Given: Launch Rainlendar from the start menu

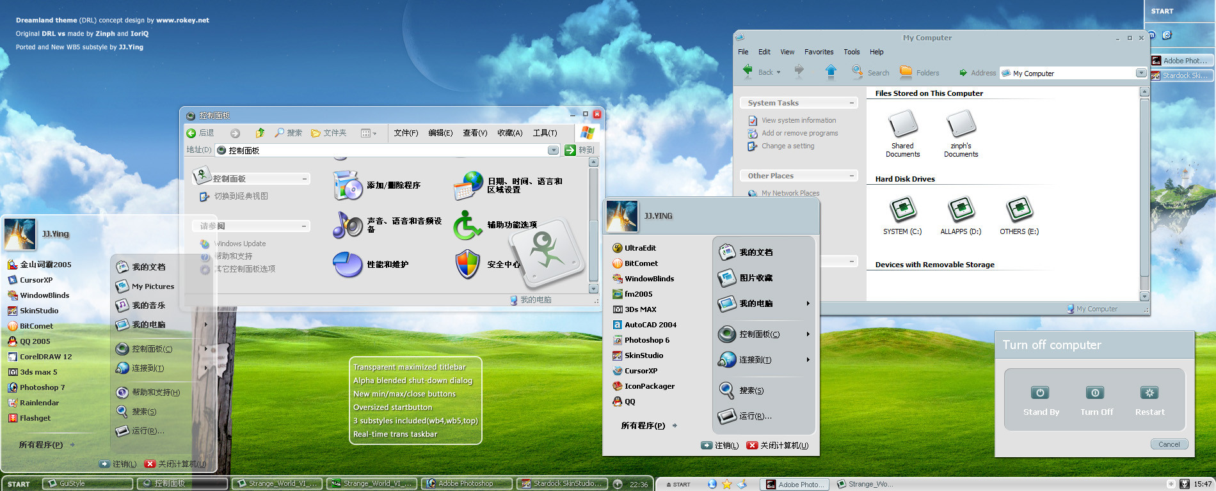Looking at the screenshot, I should (33, 403).
